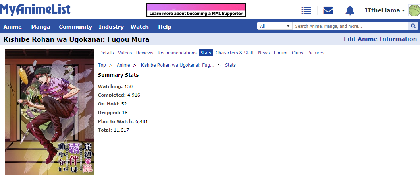The height and width of the screenshot is (177, 420).
Task: Switch to the Clubs tab
Action: point(297,53)
